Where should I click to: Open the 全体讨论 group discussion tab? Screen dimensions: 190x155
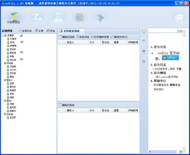(x=25, y=31)
